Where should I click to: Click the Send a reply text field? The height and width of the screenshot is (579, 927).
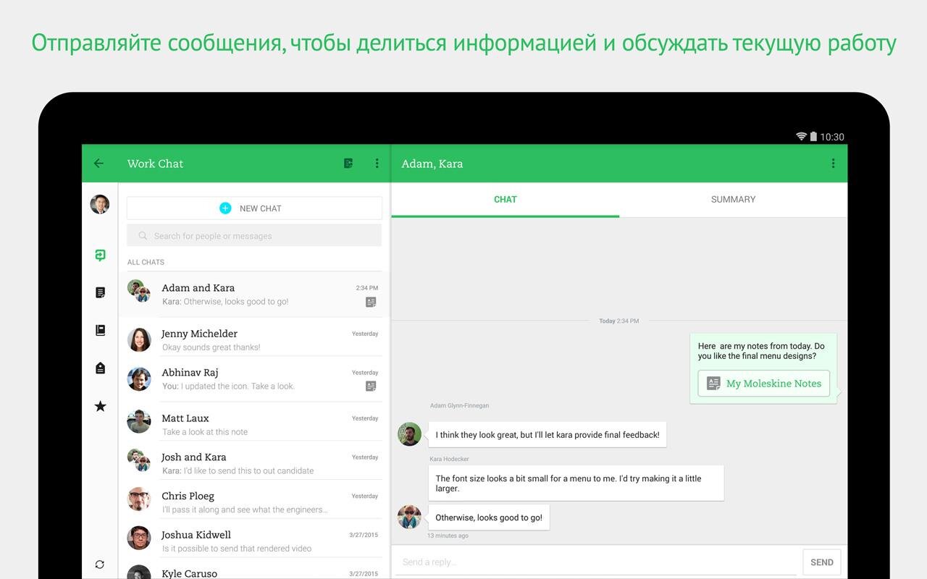595,562
